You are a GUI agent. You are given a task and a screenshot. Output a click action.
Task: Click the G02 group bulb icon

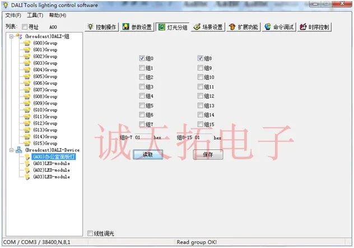27,56
